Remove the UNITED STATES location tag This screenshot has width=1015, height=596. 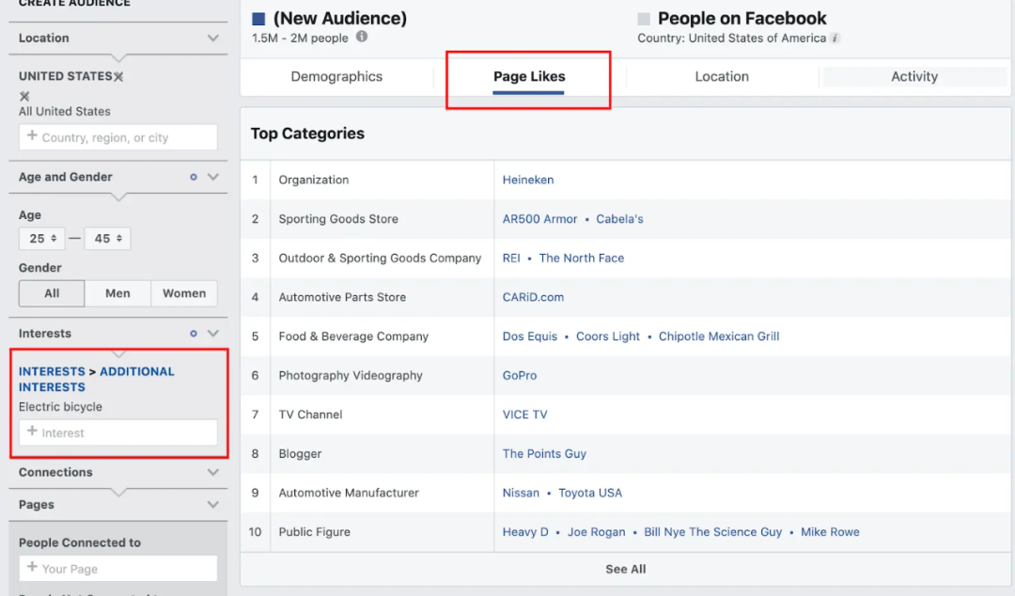tap(118, 76)
